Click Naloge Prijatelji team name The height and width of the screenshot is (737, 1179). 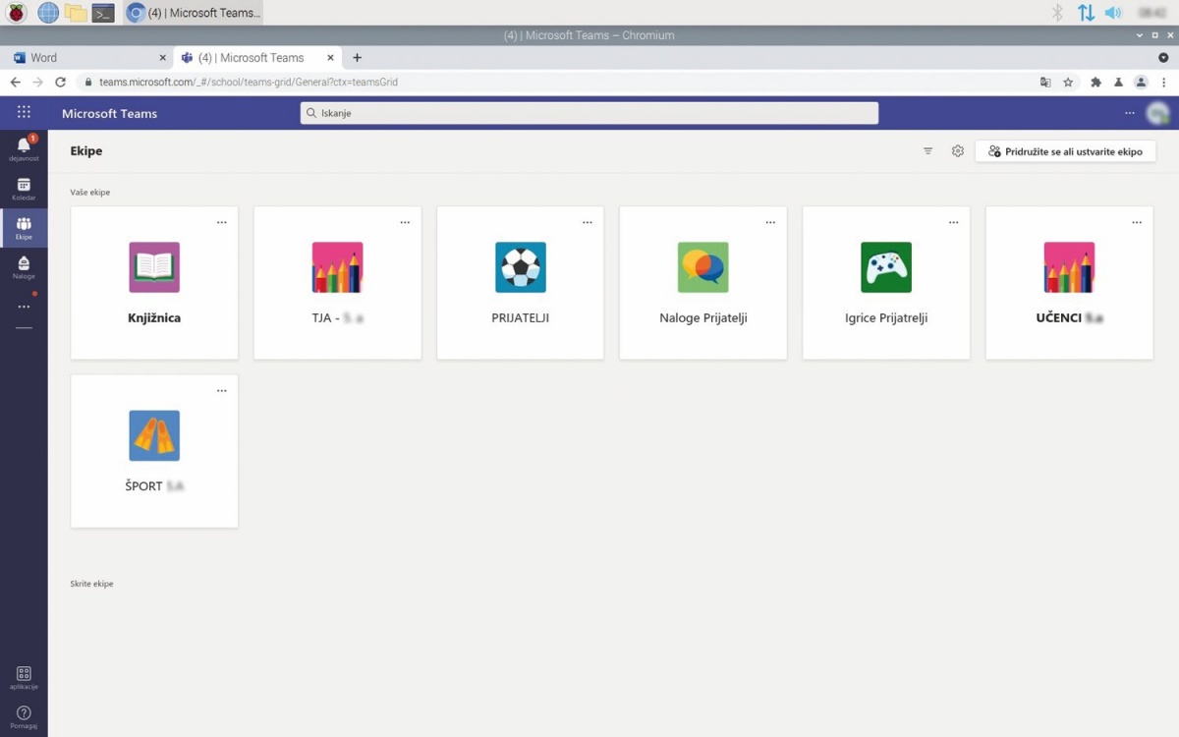click(x=703, y=318)
